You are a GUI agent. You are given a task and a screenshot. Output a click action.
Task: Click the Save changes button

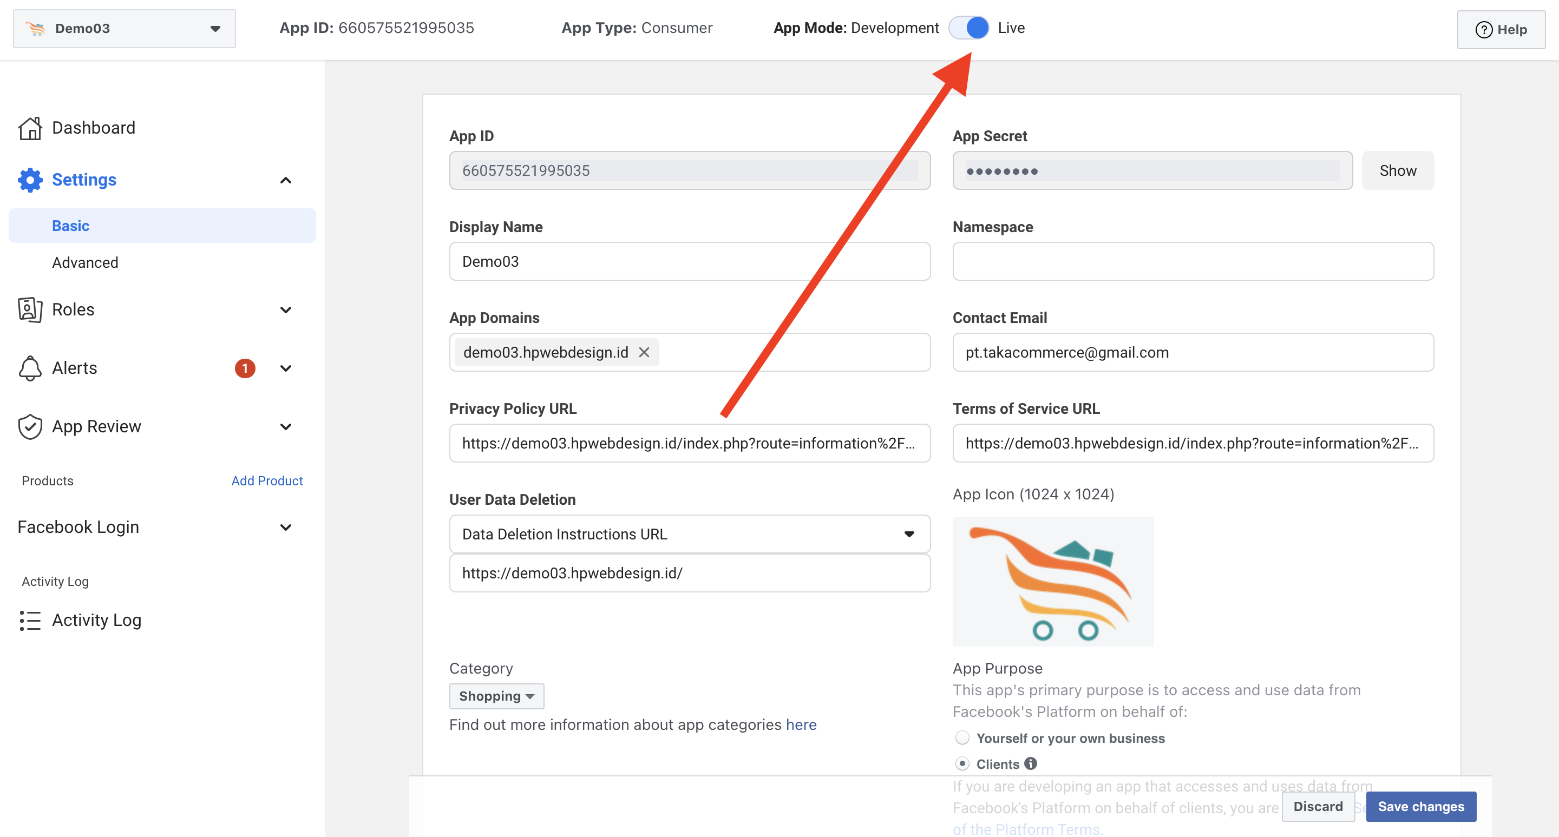1420,806
